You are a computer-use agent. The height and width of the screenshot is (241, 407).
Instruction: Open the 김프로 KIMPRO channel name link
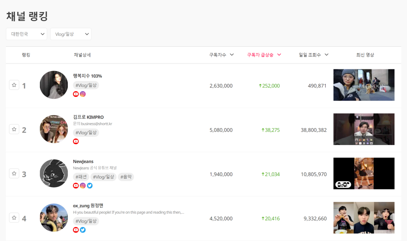(88, 117)
